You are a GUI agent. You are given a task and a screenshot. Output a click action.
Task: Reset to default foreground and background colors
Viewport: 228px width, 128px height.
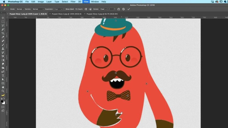[x=1, y=98]
